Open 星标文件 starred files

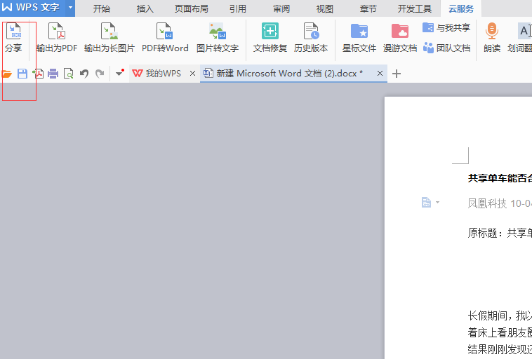point(359,37)
